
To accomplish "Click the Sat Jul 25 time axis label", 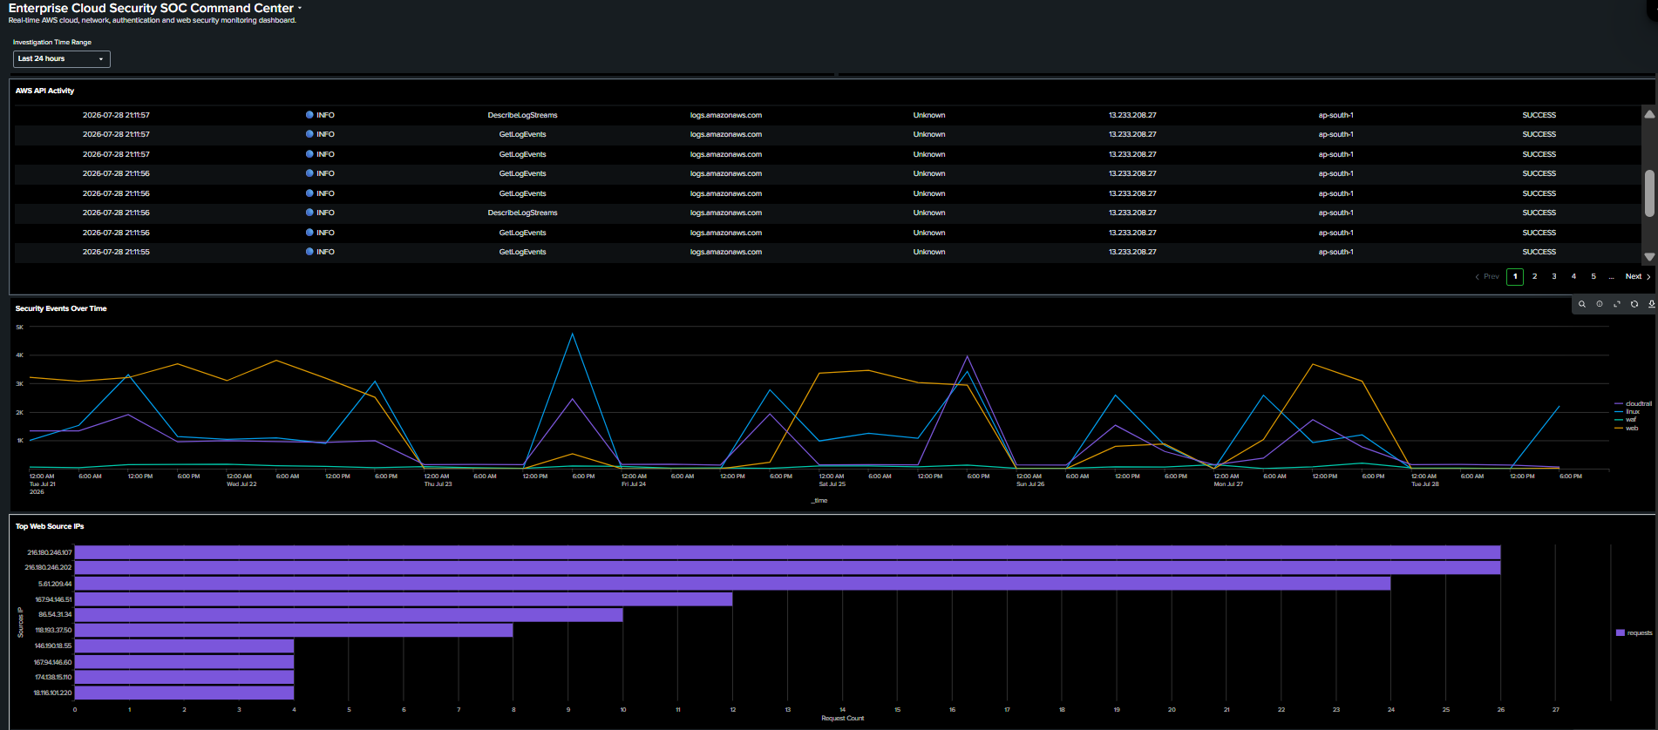I will pos(832,483).
